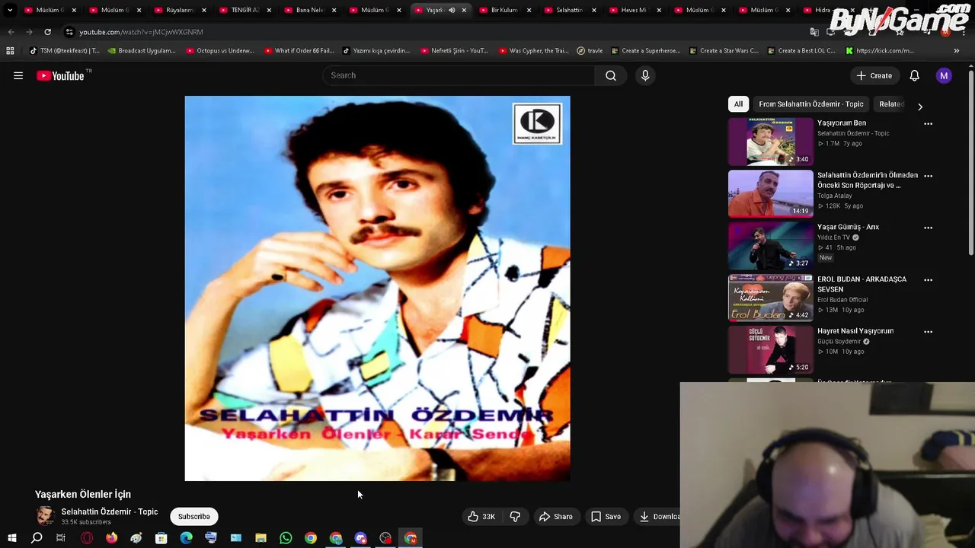The height and width of the screenshot is (548, 975).
Task: Open the Windows Start menu
Action: [x=12, y=538]
